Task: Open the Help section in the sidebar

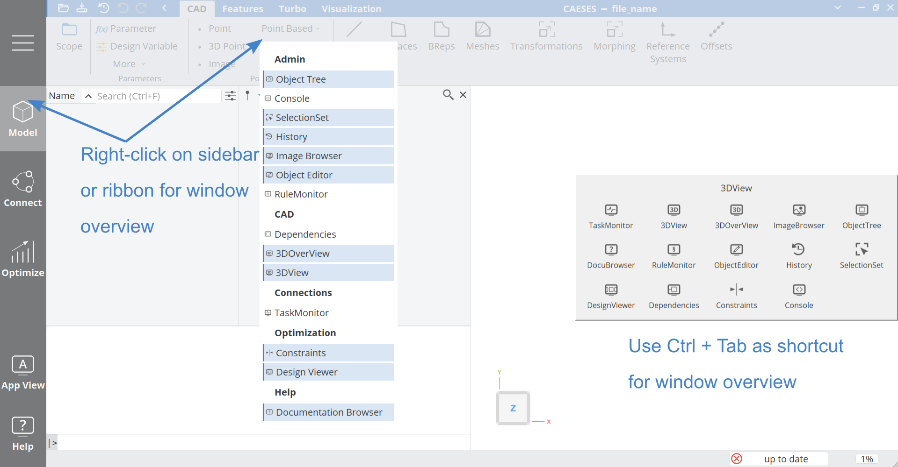Action: pyautogui.click(x=23, y=433)
